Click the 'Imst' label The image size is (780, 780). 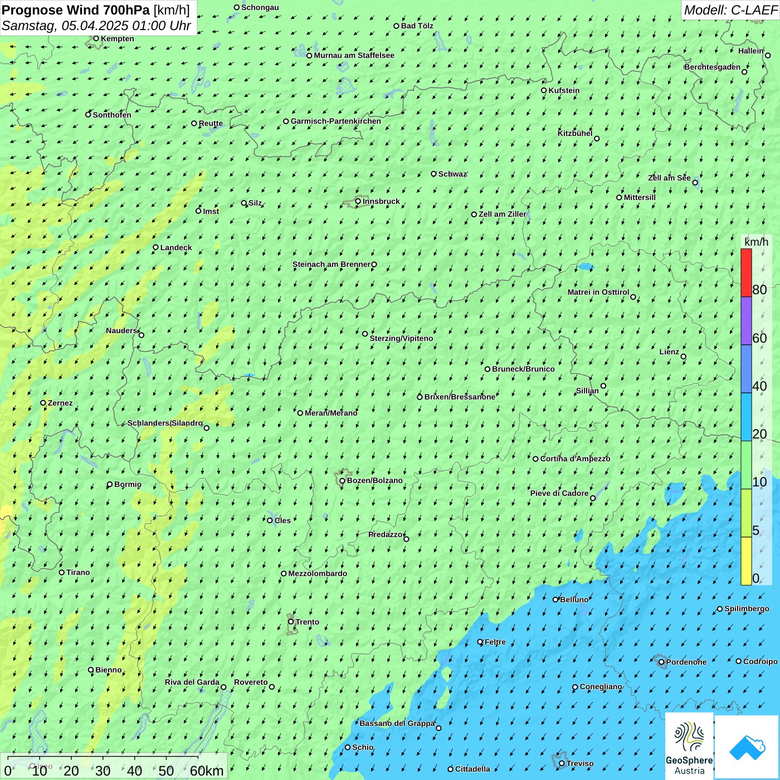coord(211,211)
